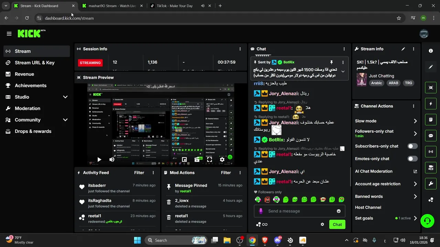Screen dimensions: 440x247
Task: Click the info icon in right sidebar
Action: [431, 51]
